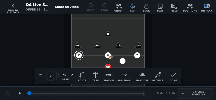Open the 1× speed dropdown

click(x=66, y=75)
